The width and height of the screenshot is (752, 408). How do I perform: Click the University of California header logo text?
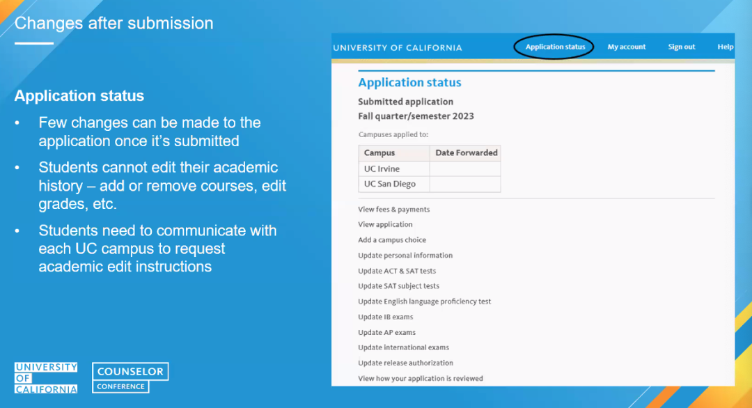click(x=398, y=47)
